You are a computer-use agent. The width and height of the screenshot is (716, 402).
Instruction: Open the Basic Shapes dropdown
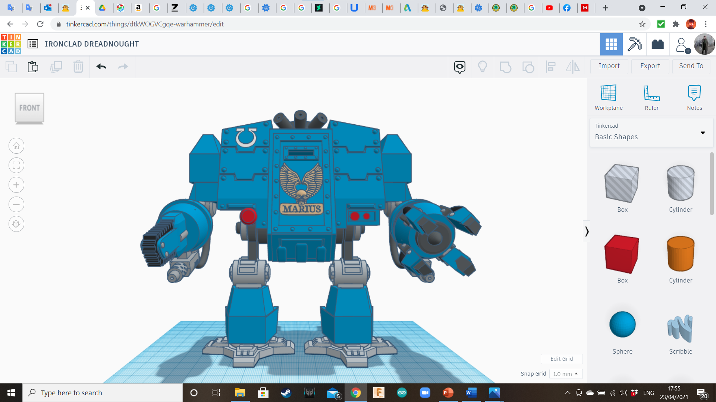703,133
